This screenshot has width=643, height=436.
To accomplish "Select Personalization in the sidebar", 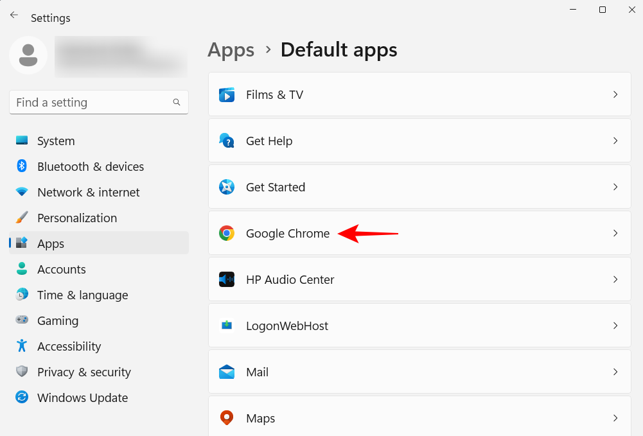I will (x=77, y=218).
